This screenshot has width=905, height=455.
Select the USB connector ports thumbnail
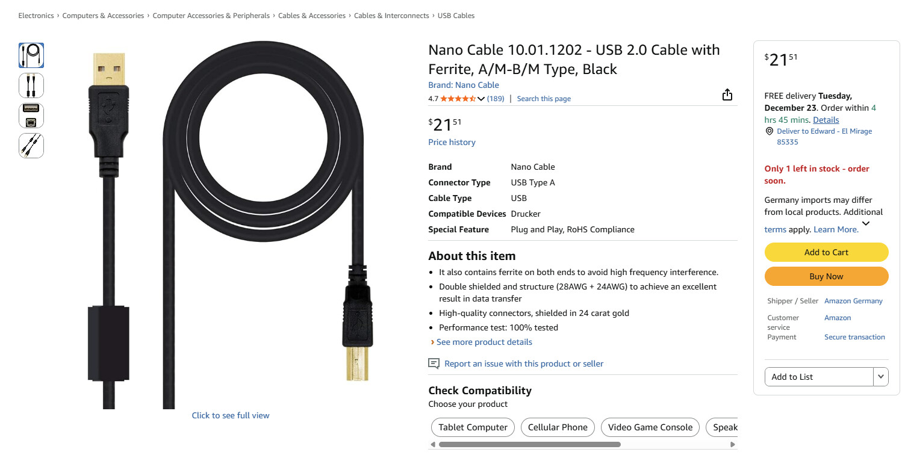click(31, 116)
